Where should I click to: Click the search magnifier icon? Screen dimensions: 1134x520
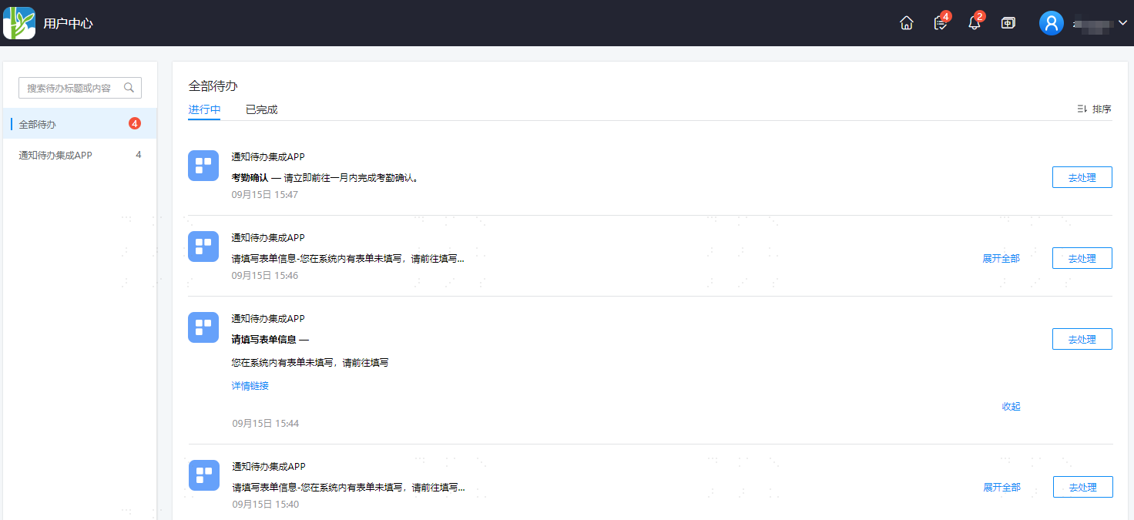pos(129,88)
